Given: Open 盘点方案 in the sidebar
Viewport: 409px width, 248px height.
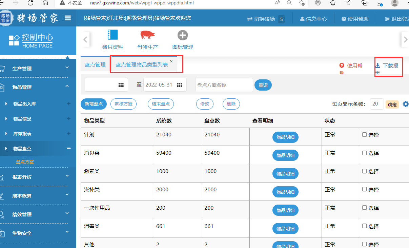Looking at the screenshot, I should pyautogui.click(x=25, y=162).
